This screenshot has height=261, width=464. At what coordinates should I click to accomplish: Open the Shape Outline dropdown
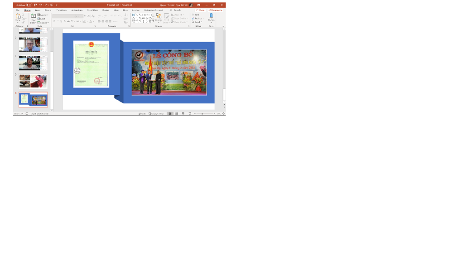point(179,18)
